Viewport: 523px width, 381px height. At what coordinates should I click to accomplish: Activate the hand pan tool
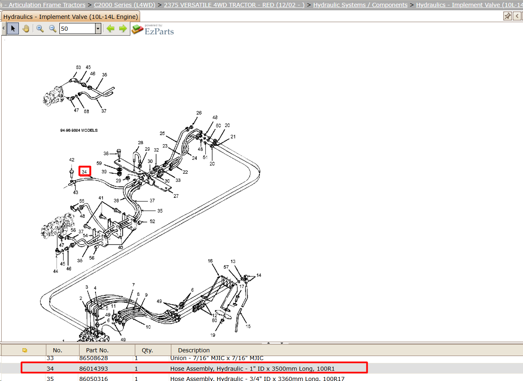click(x=26, y=29)
